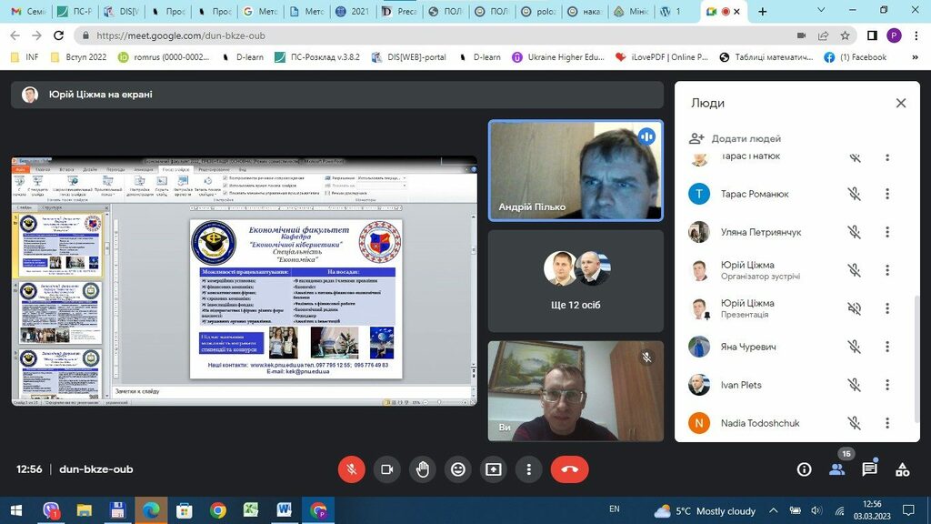Image resolution: width=931 pixels, height=524 pixels.
Task: Open the emoji reactions button
Action: pyautogui.click(x=458, y=469)
